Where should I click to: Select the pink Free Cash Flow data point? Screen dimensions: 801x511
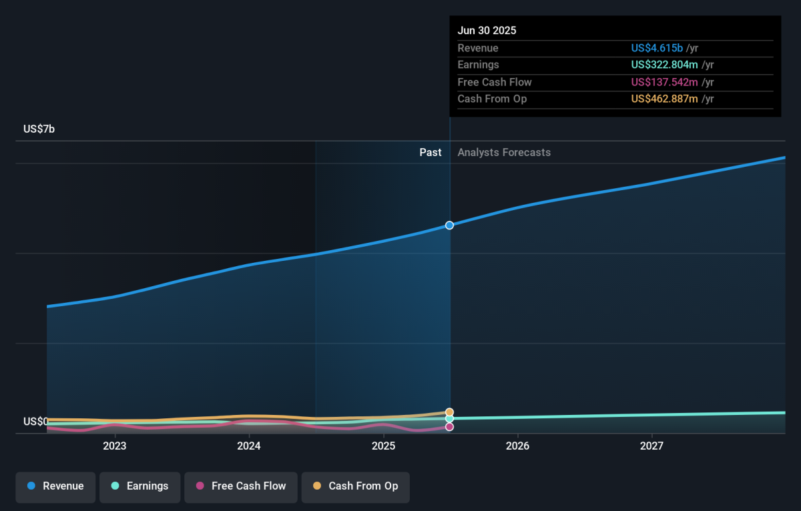coord(450,427)
